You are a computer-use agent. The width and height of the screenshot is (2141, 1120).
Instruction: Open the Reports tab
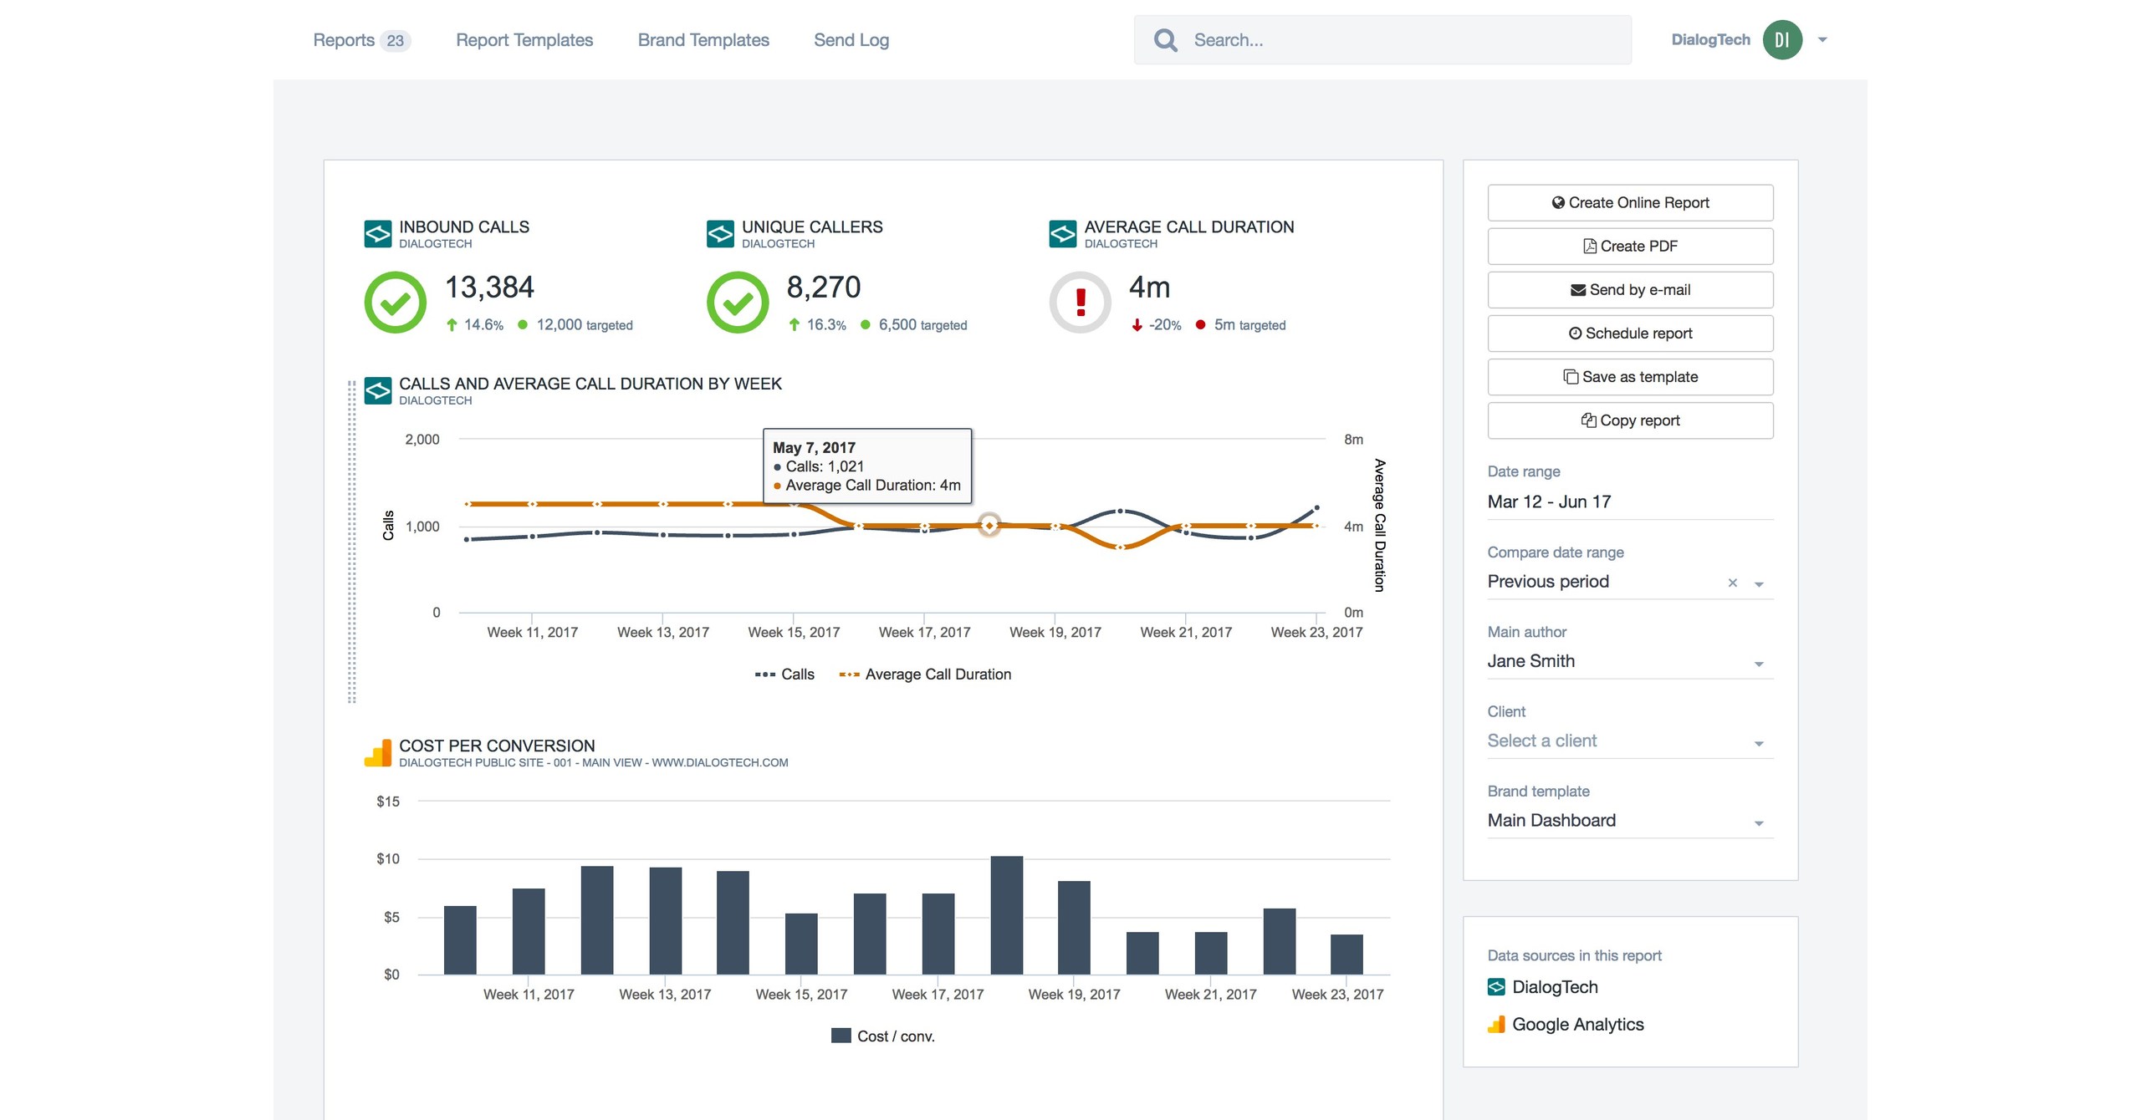click(343, 39)
